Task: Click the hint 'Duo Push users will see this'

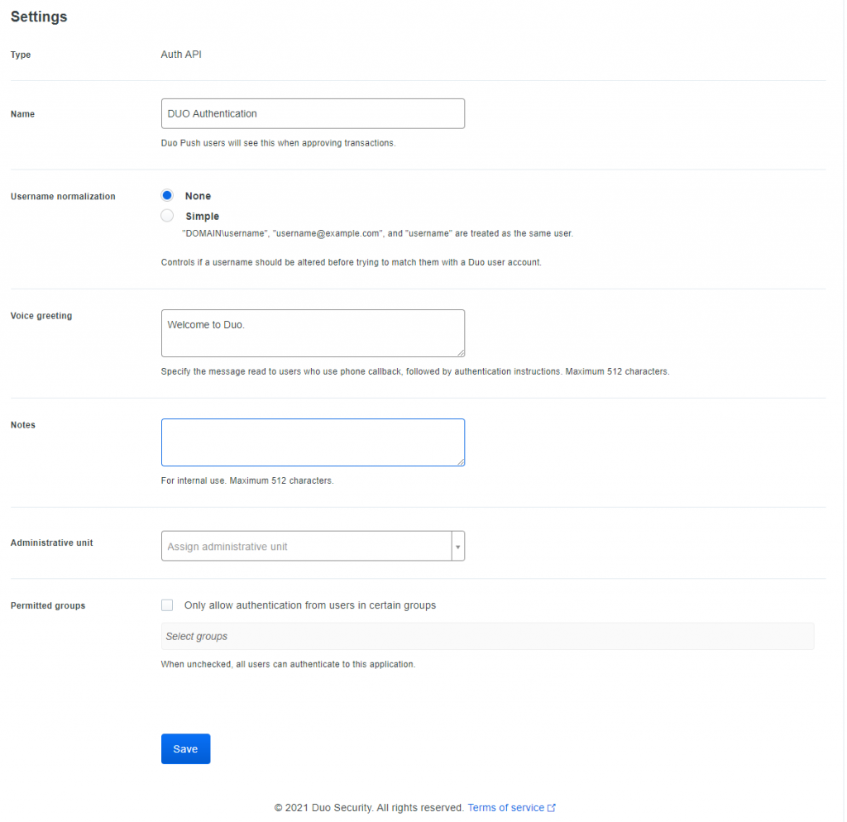Action: coord(278,142)
